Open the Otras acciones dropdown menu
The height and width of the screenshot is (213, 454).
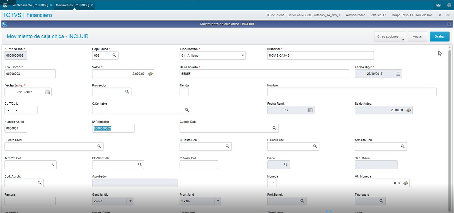point(389,37)
